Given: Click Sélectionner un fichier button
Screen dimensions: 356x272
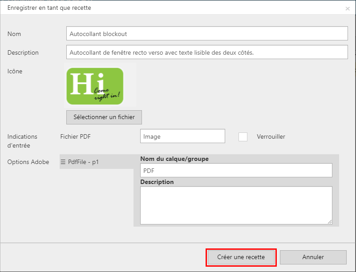Looking at the screenshot, I should (104, 117).
